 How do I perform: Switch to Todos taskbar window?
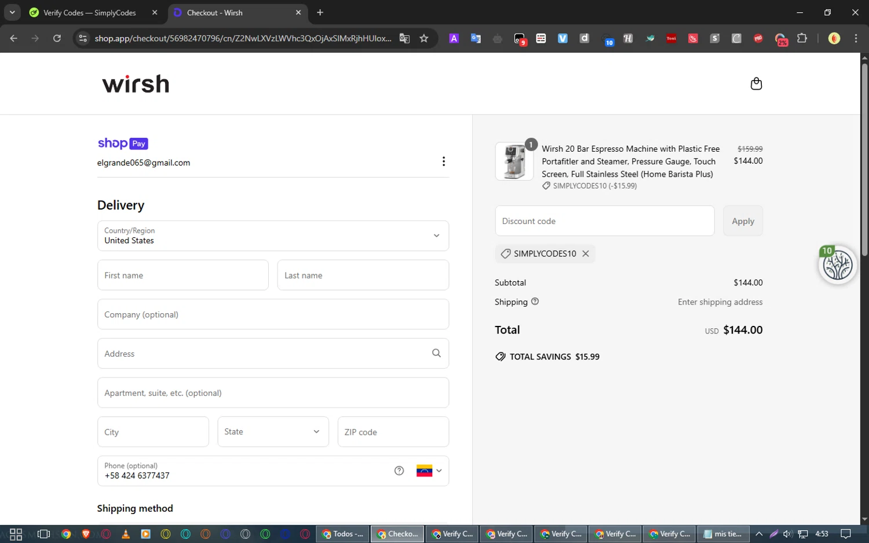coord(343,534)
